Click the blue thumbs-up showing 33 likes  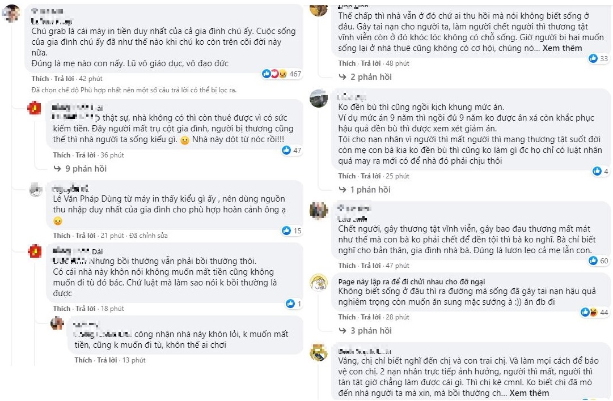point(593,58)
